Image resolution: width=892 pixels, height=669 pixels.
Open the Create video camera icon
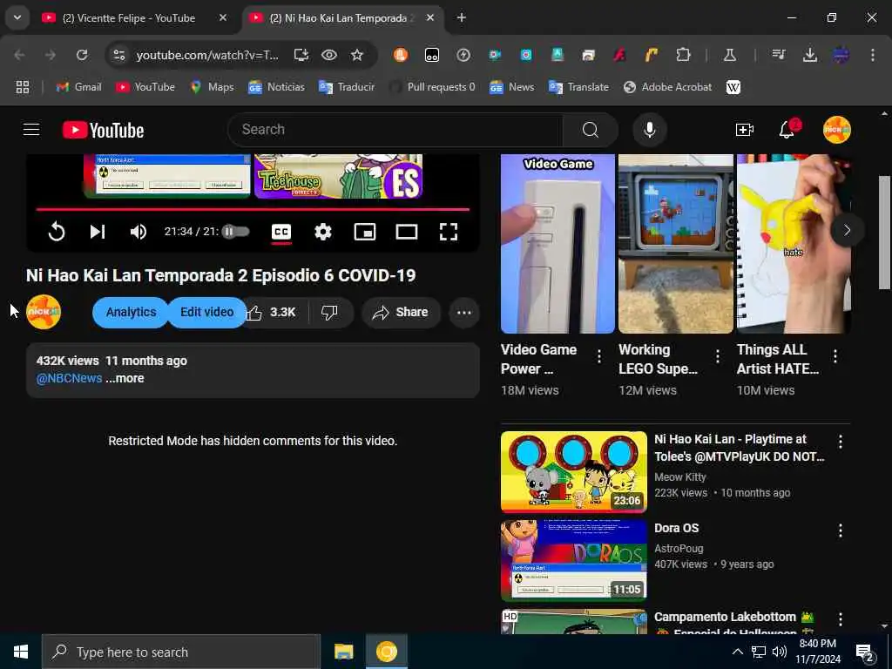click(744, 130)
